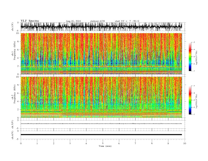The image size is (208, 161).
Task: Click time axis tick label '9'
Action: point(168,143)
